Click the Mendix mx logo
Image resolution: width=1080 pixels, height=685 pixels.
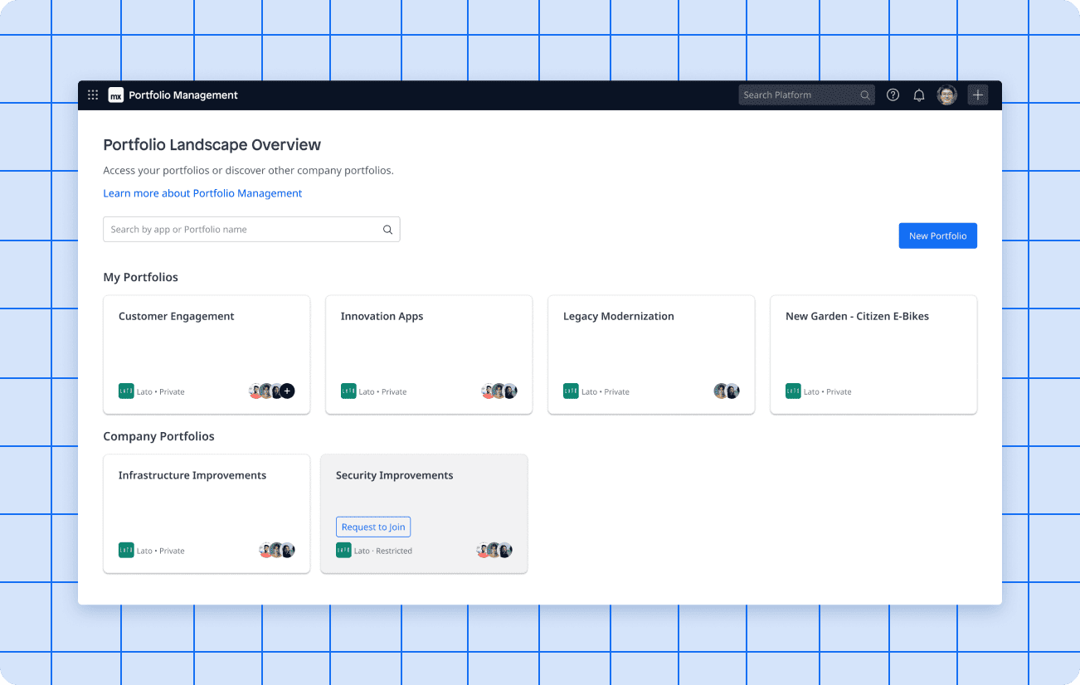tap(116, 95)
